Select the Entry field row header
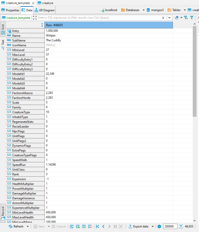The image size is (199, 232). pos(25,31)
